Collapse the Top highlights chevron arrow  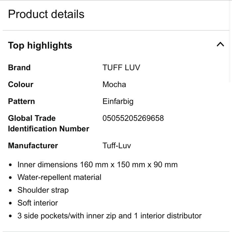click(x=220, y=45)
